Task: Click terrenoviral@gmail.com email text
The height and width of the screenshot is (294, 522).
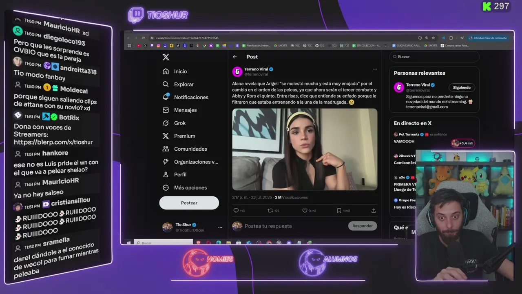Action: (x=427, y=107)
